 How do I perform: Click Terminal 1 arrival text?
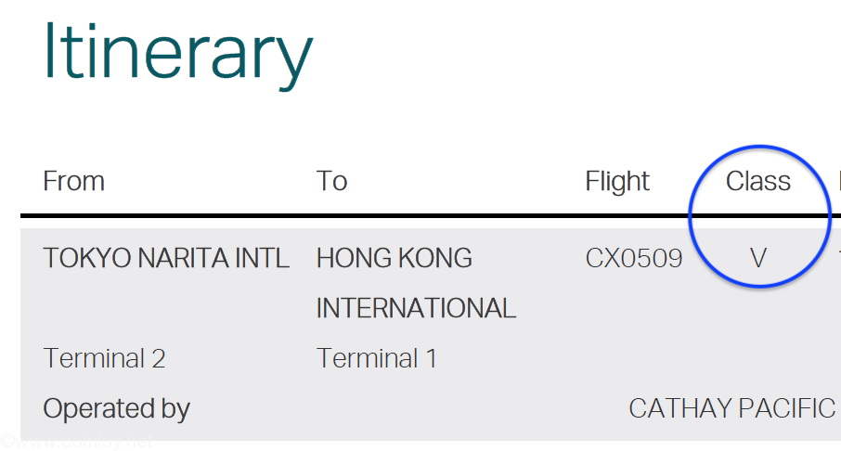click(377, 358)
